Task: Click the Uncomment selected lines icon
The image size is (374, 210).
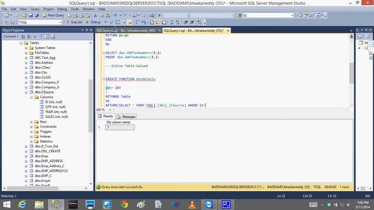Action: click(x=178, y=22)
